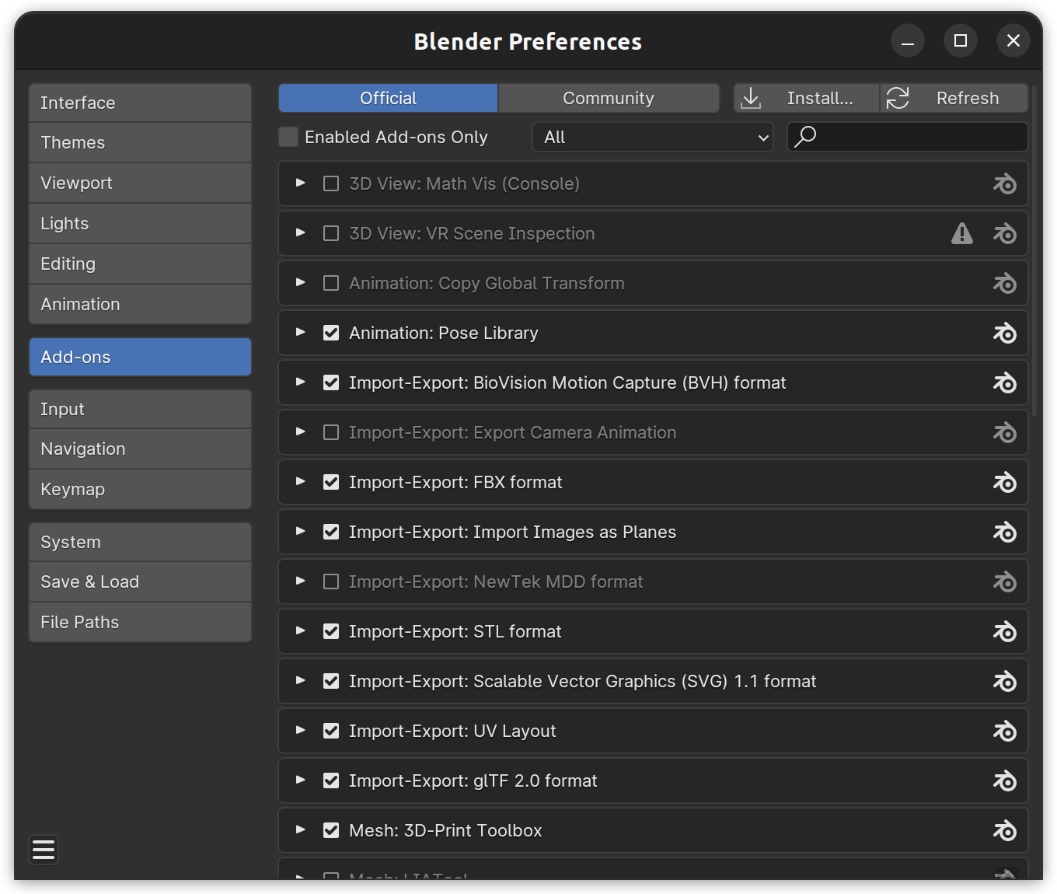Disable the STL format add-on
This screenshot has width=1057, height=894.
coord(331,631)
